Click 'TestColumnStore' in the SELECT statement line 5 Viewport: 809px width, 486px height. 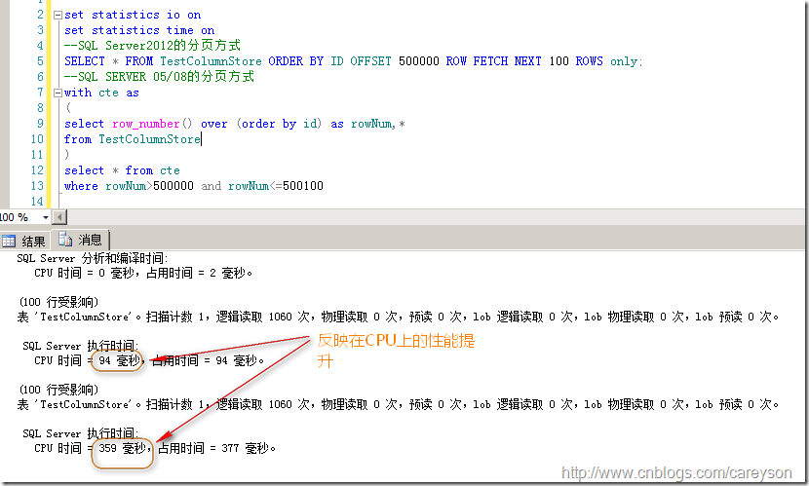[211, 60]
